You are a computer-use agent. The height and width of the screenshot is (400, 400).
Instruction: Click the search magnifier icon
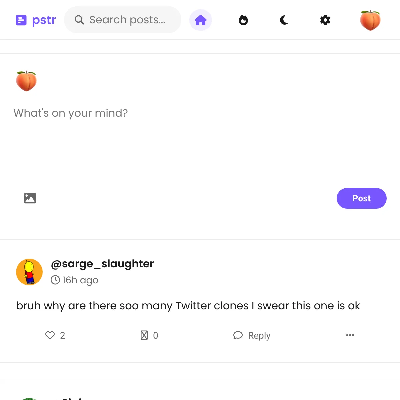coord(79,20)
